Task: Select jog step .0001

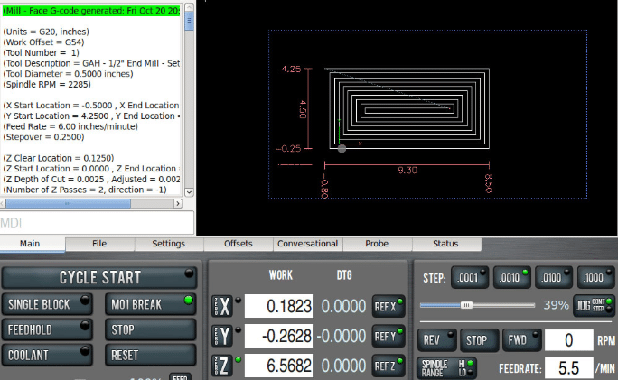Action: click(x=470, y=278)
